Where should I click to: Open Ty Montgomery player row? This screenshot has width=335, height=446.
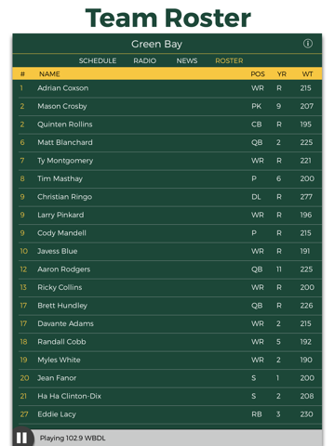pos(167,161)
